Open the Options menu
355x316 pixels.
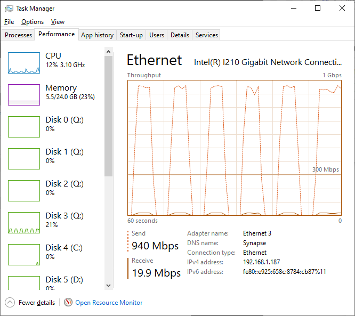[x=33, y=22]
